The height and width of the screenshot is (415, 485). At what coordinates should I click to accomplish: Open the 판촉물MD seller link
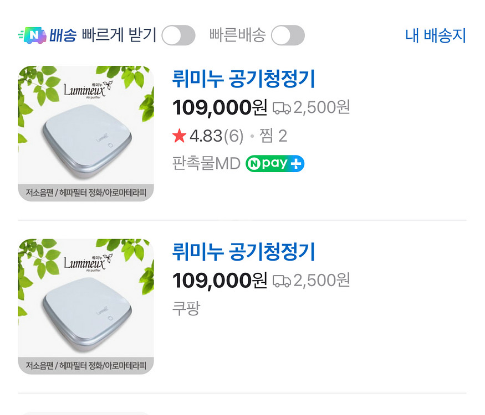[206, 164]
